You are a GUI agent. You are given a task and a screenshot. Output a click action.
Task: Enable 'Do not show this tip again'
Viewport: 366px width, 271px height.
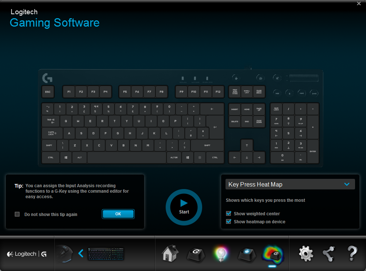tap(17, 214)
